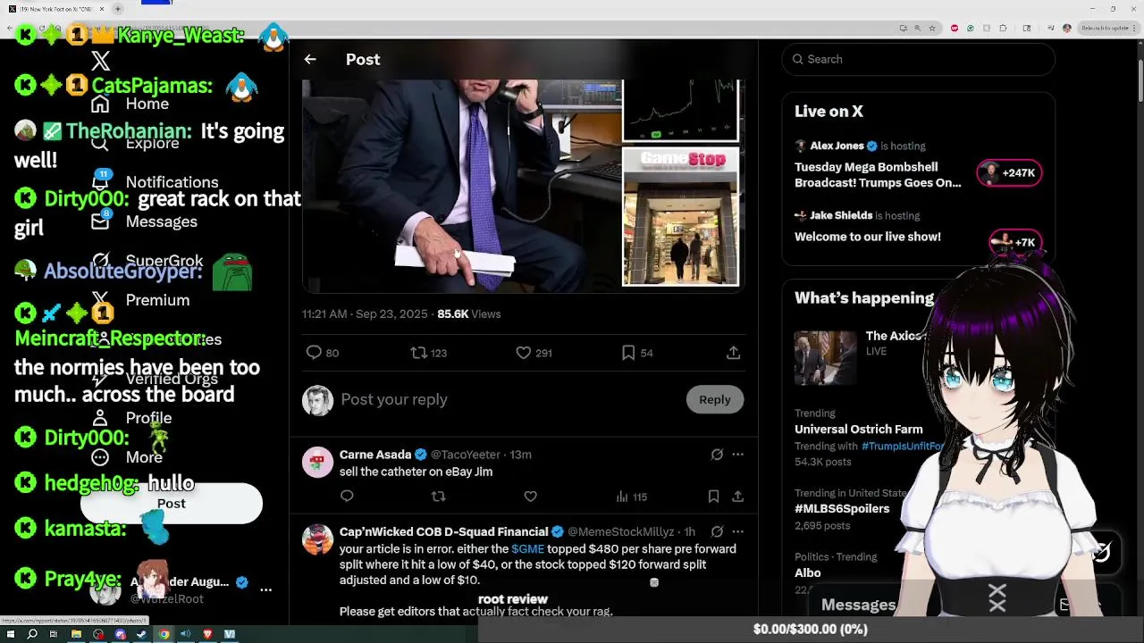Click the X Search box
The width and height of the screenshot is (1144, 643).
(919, 59)
